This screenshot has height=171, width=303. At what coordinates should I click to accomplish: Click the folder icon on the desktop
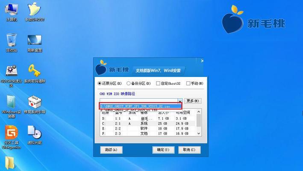pos(9,163)
